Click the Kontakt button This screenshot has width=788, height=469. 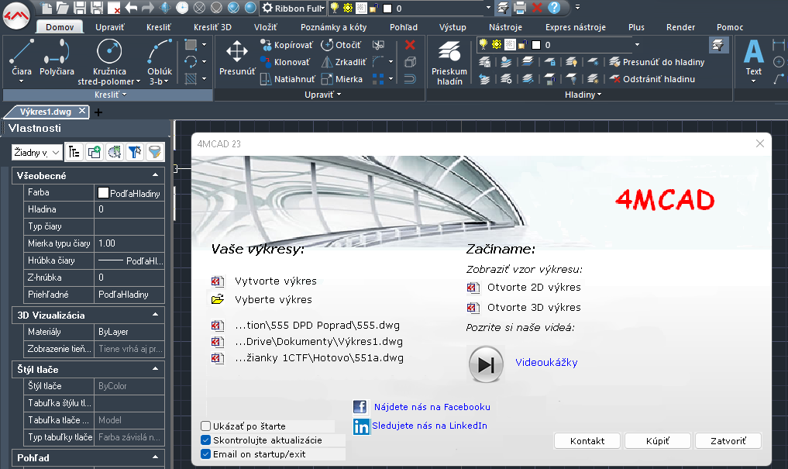(587, 441)
